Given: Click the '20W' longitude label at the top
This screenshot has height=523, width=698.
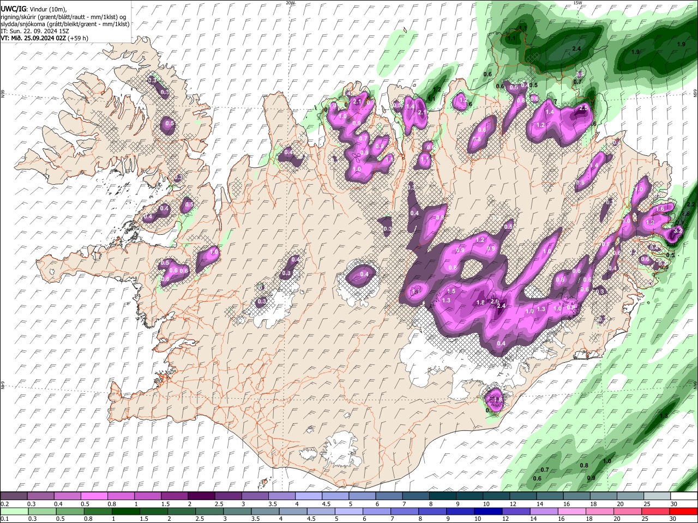Looking at the screenshot, I should click(x=290, y=3).
